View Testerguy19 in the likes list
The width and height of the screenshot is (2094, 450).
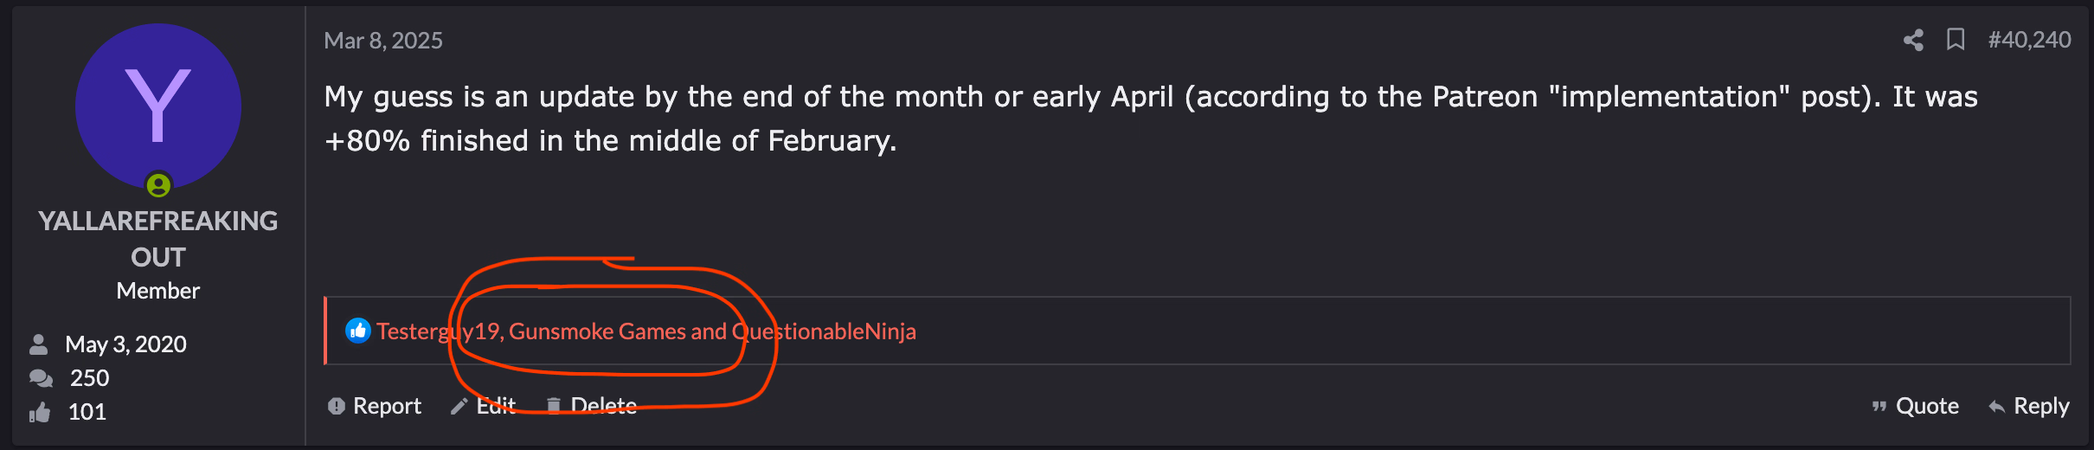point(438,331)
